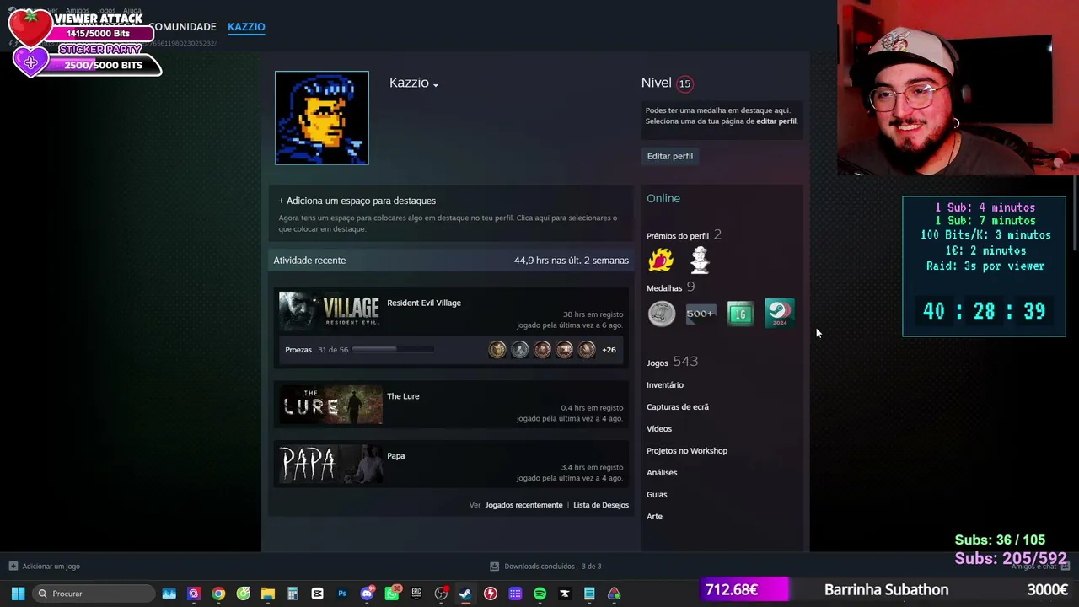Open the COMUNIDADE menu
The height and width of the screenshot is (607, 1079).
click(182, 27)
